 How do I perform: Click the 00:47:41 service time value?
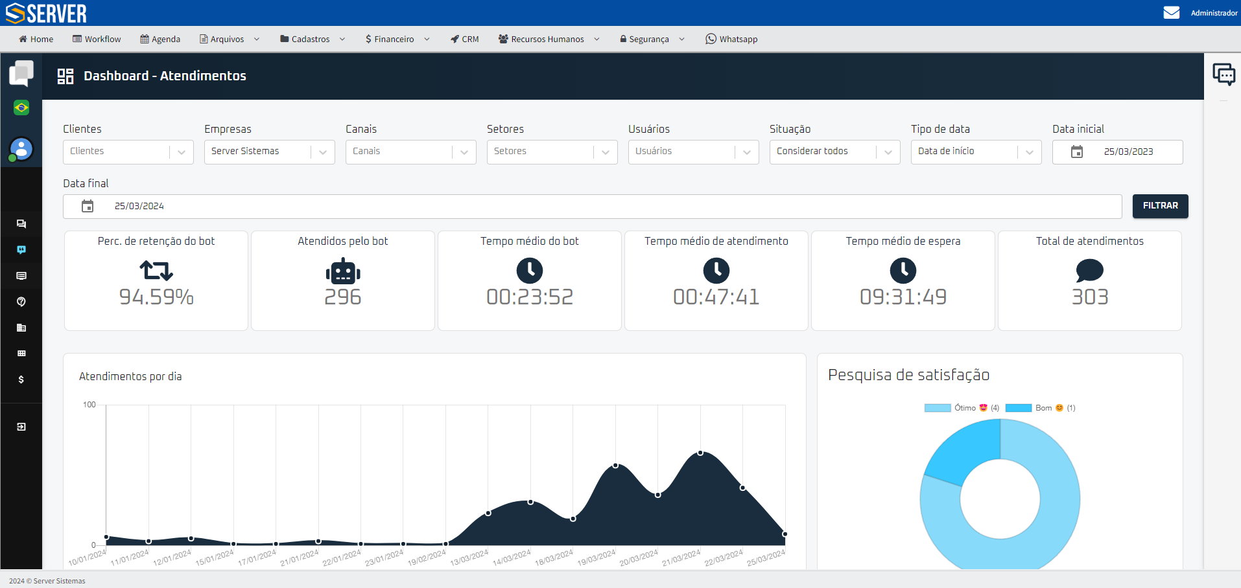point(716,297)
